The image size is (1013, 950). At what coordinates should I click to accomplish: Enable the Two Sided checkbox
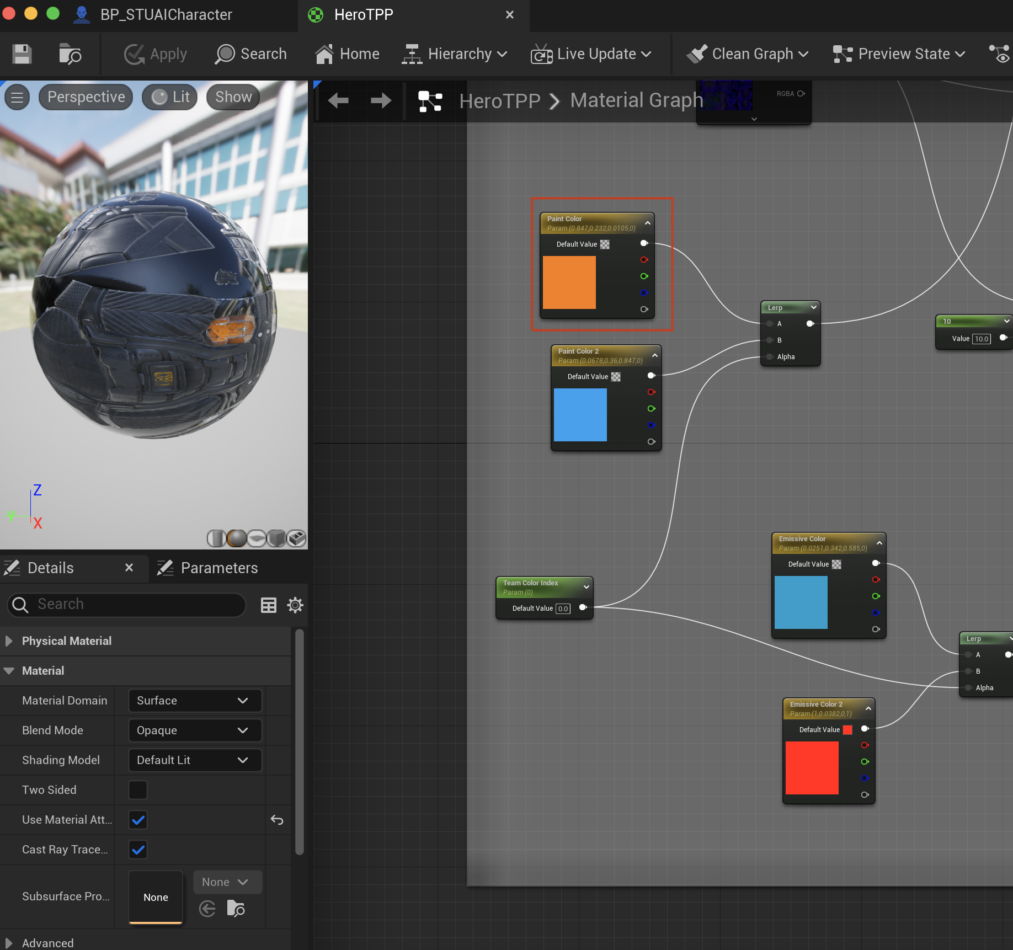pos(138,790)
